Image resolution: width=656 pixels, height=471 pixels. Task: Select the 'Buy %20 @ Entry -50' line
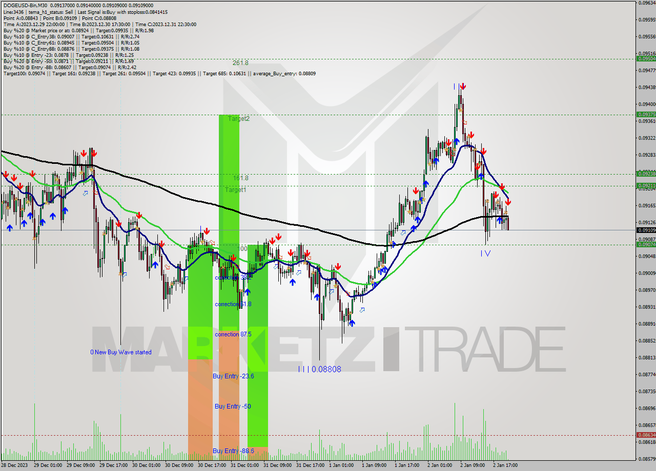[x=68, y=61]
